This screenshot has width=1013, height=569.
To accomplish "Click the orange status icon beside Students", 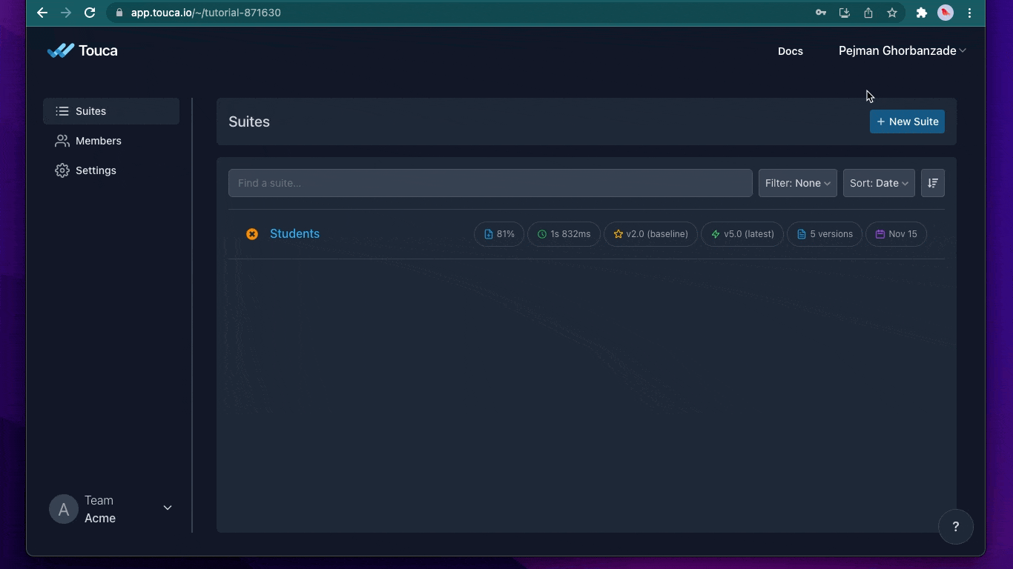I will (x=252, y=234).
